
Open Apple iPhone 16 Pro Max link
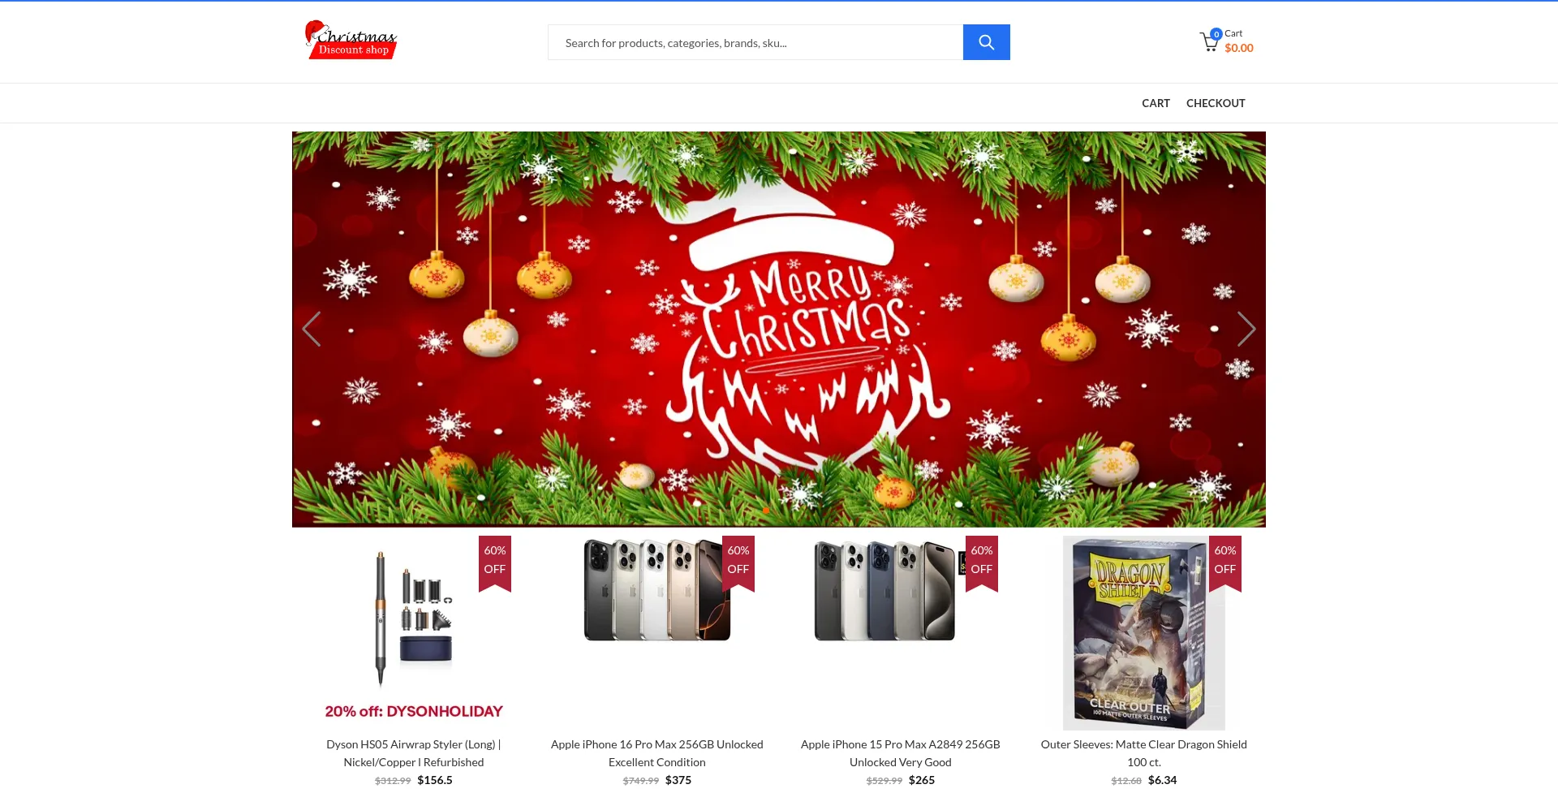657,753
